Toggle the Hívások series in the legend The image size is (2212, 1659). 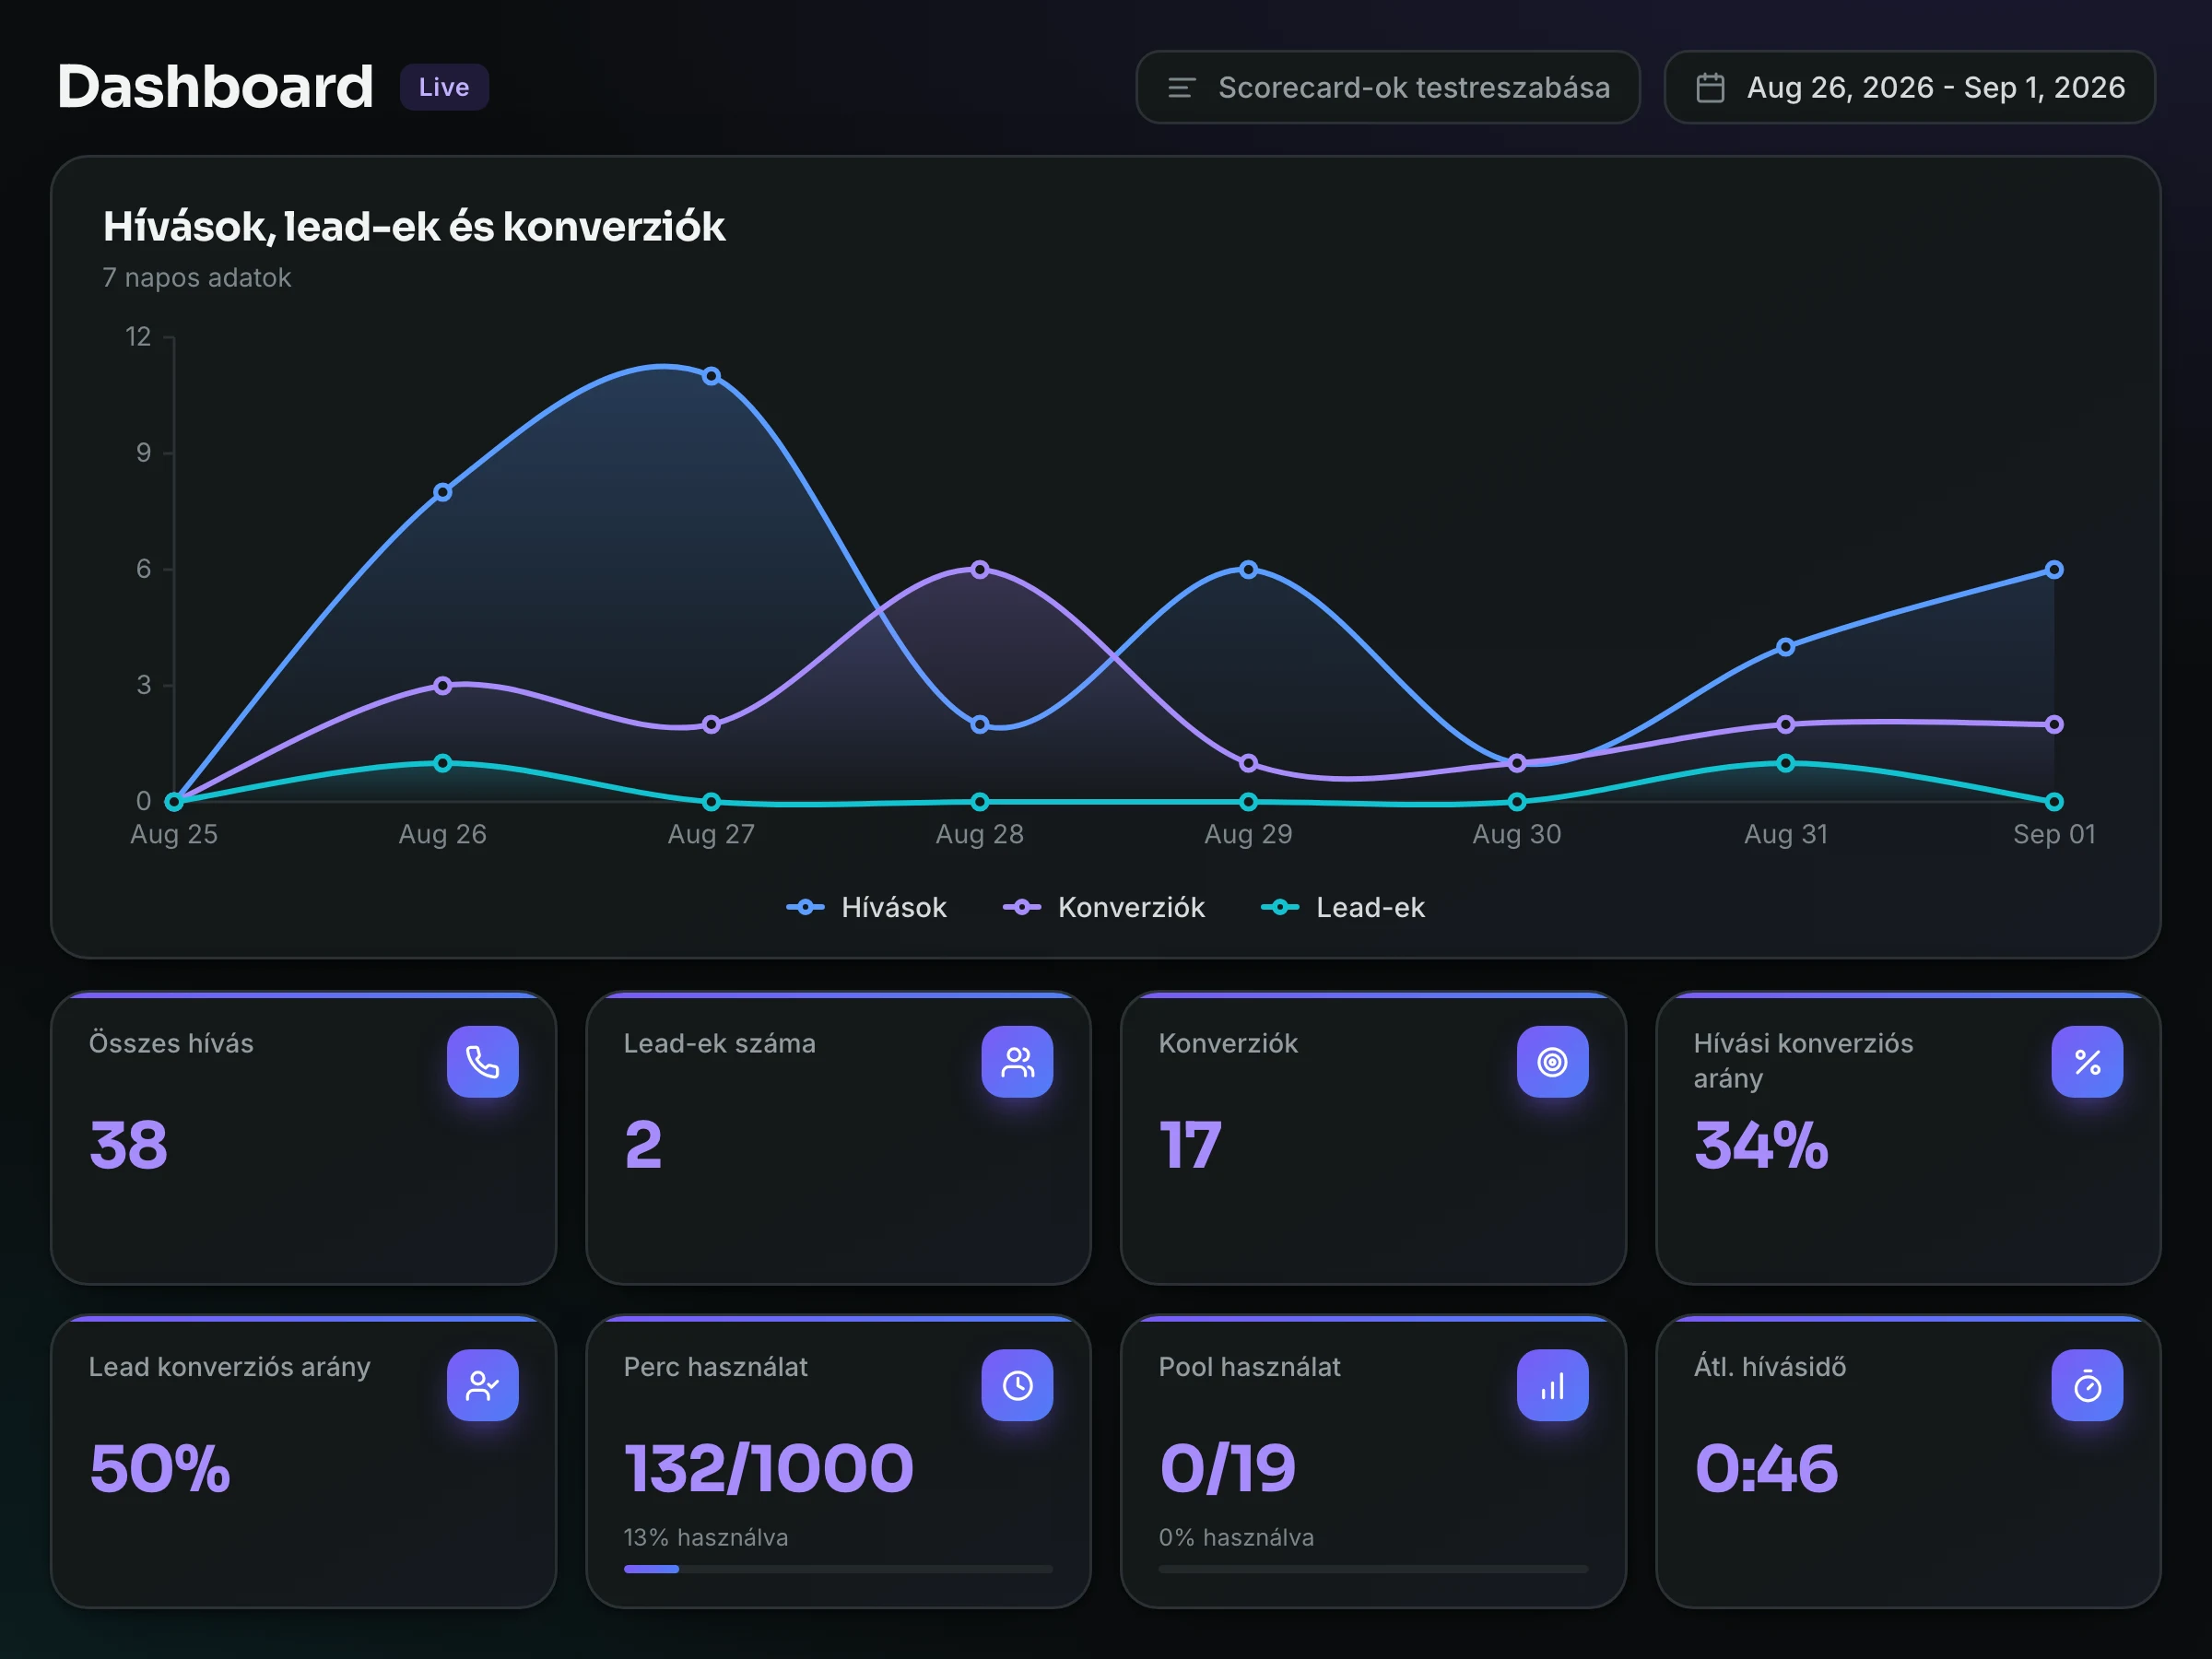pyautogui.click(x=866, y=907)
